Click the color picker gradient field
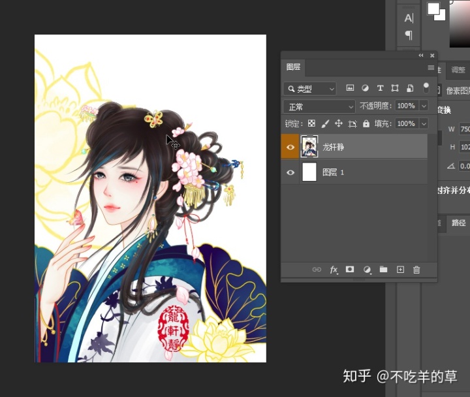This screenshot has width=470, height=397. (x=460, y=24)
